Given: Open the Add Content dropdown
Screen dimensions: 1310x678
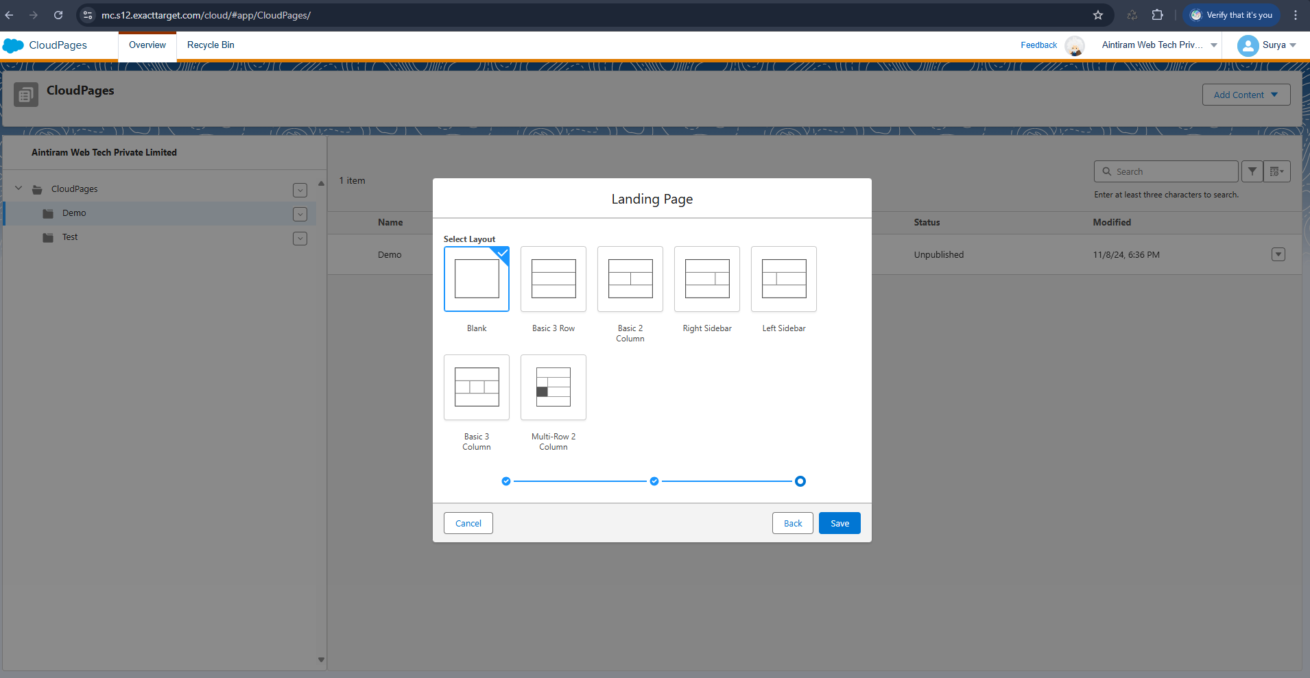Looking at the screenshot, I should tap(1246, 95).
